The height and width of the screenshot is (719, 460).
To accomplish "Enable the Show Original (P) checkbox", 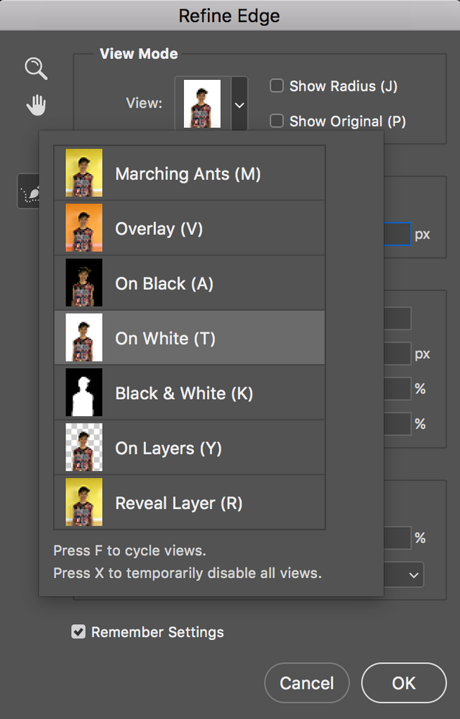I will [277, 122].
